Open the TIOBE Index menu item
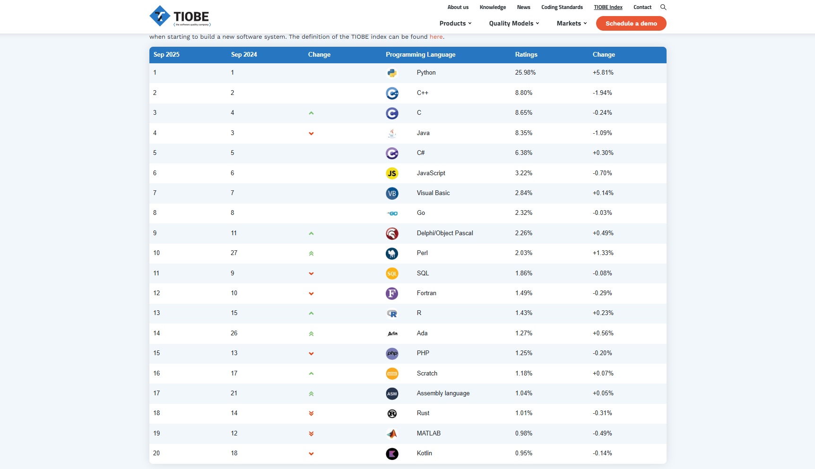 (x=608, y=7)
